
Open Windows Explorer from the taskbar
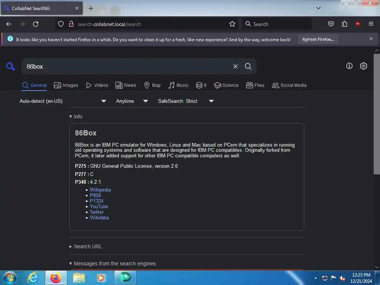coord(79,278)
